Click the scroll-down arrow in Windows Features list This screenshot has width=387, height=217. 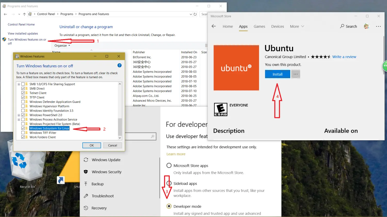coord(120,138)
